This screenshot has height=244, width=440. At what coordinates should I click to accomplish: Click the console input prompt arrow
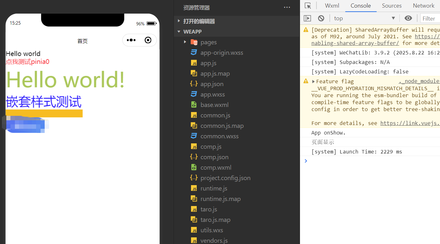point(306,161)
